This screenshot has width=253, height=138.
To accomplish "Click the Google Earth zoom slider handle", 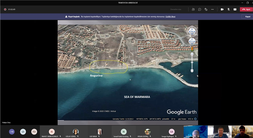I will [192, 62].
